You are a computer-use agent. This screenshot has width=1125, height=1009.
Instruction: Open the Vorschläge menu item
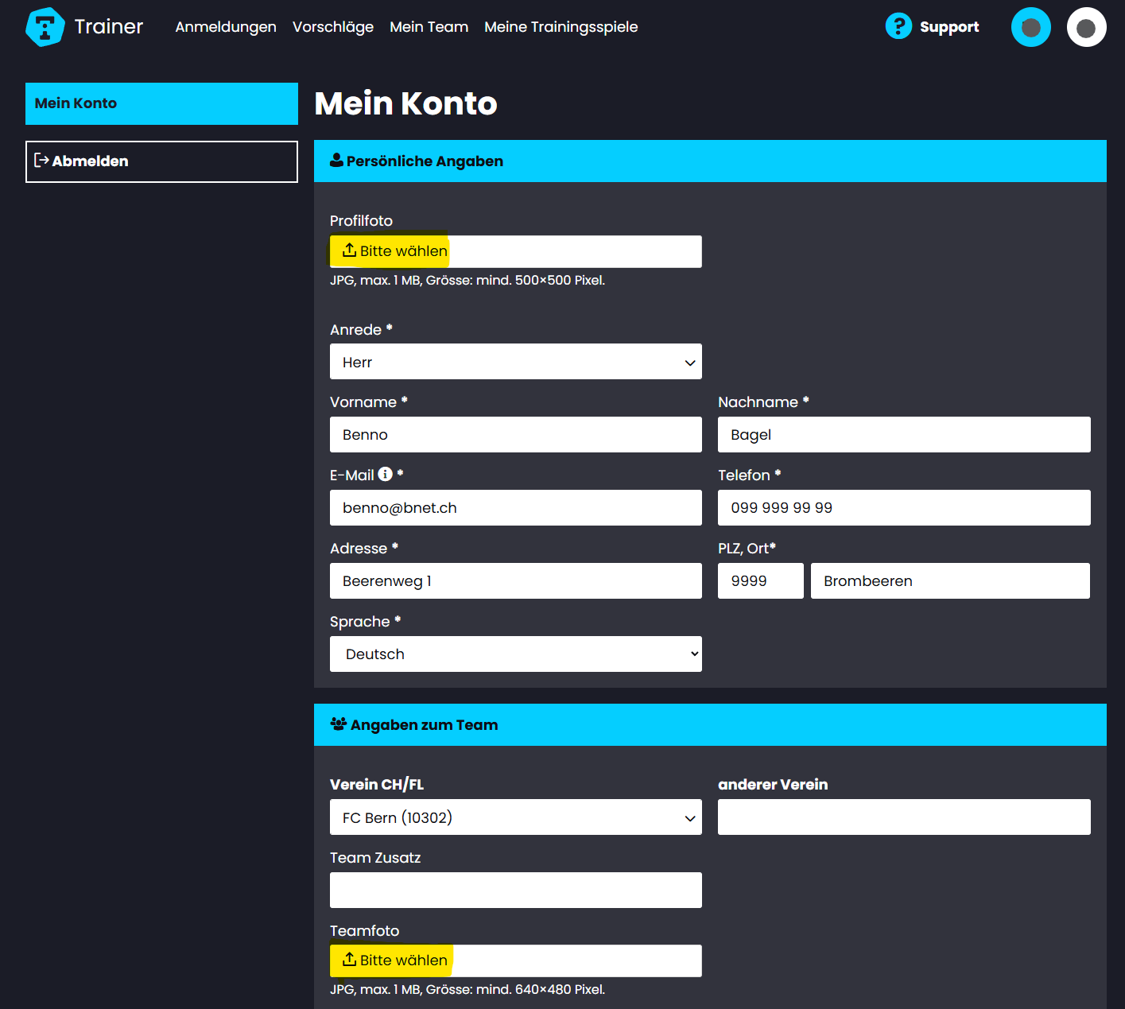click(333, 27)
